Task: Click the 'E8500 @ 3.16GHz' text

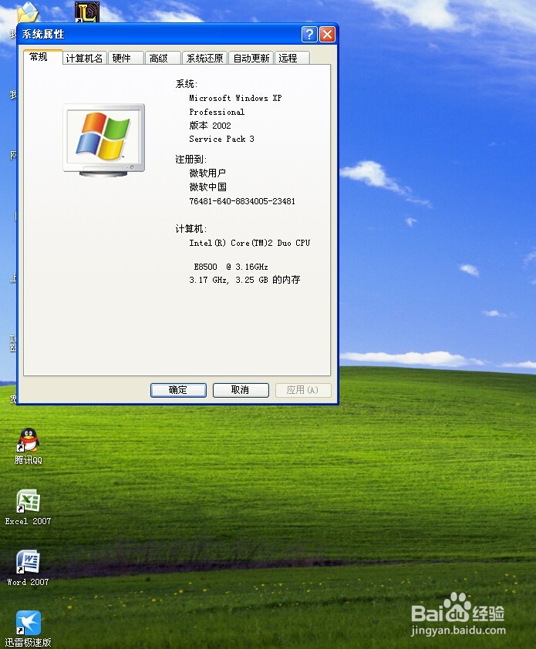Action: click(231, 267)
